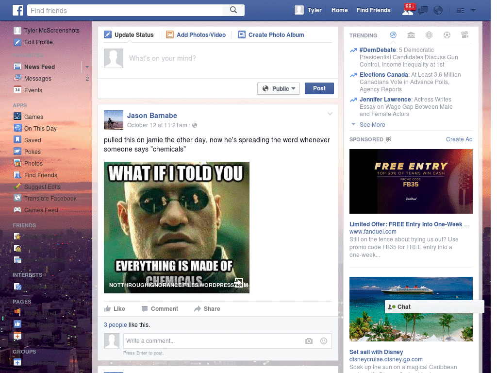Click the Games app icon in sidebar
The image size is (497, 373).
pyautogui.click(x=17, y=117)
